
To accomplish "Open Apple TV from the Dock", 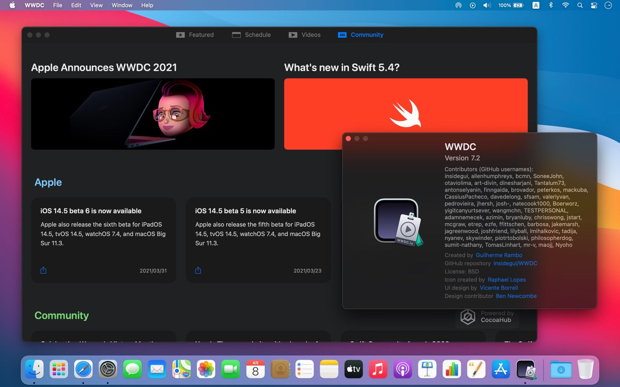I will point(354,369).
